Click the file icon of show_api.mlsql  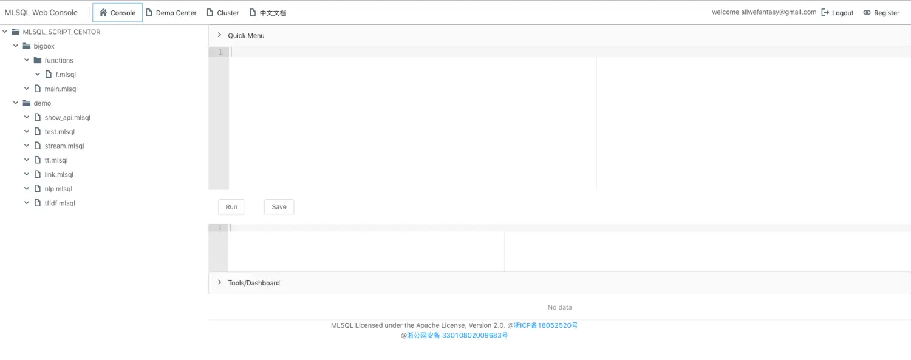(38, 117)
